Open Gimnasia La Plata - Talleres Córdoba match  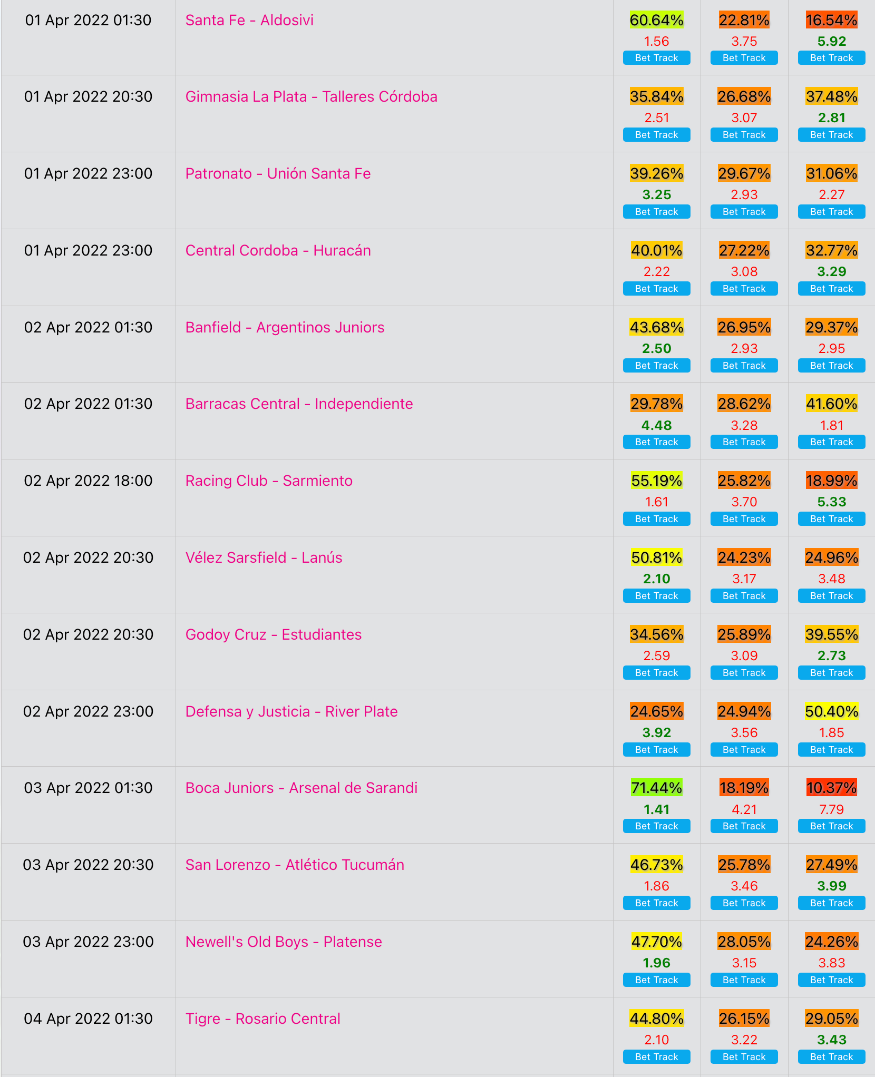pos(312,97)
